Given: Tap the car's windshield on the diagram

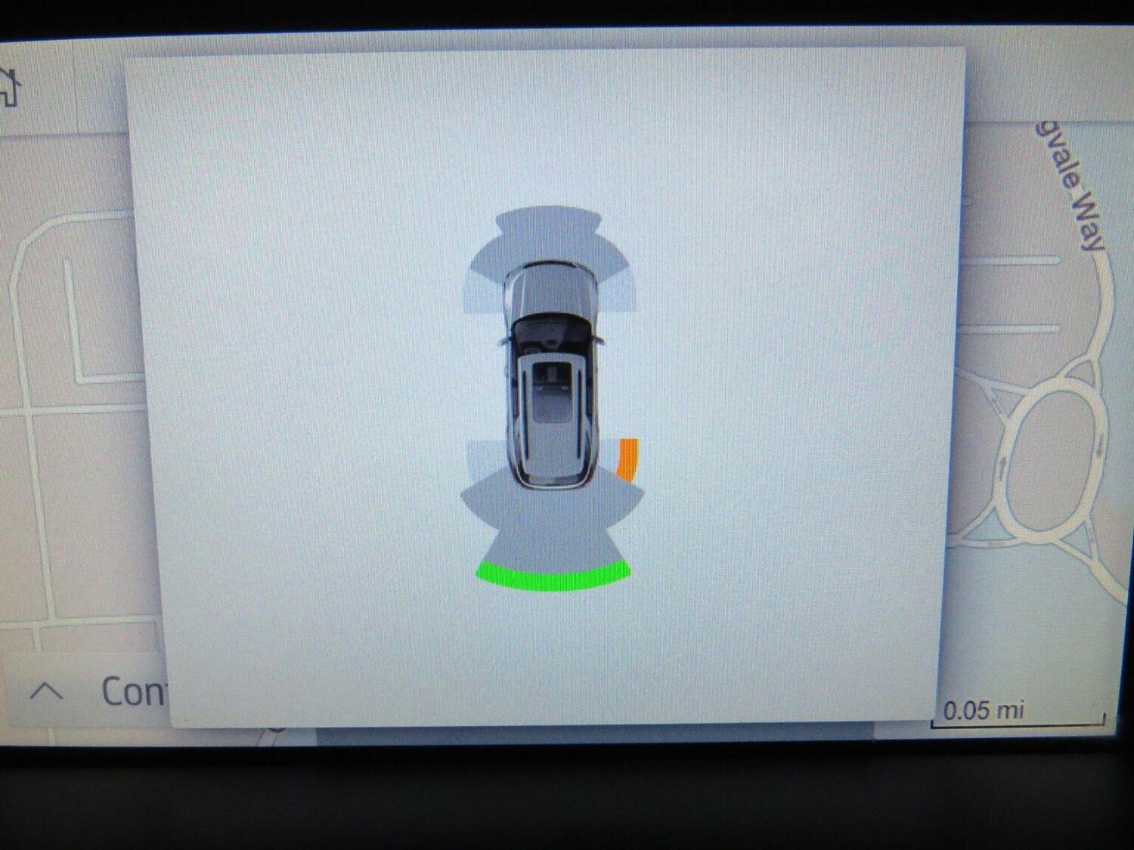Looking at the screenshot, I should point(550,331).
